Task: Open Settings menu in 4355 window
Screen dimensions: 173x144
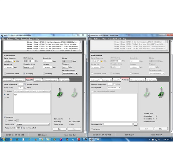Action: (10, 39)
